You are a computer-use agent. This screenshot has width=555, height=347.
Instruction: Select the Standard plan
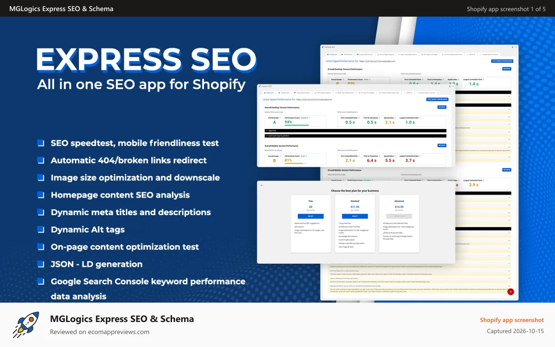pos(355,216)
